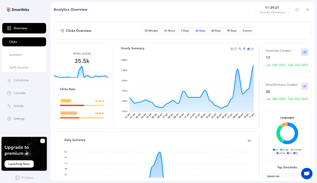The width and height of the screenshot is (317, 183).
Task: Go to Traffic Sources section
Action: 19,67
